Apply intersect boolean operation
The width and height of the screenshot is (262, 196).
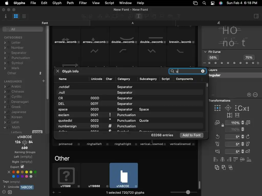231,167
